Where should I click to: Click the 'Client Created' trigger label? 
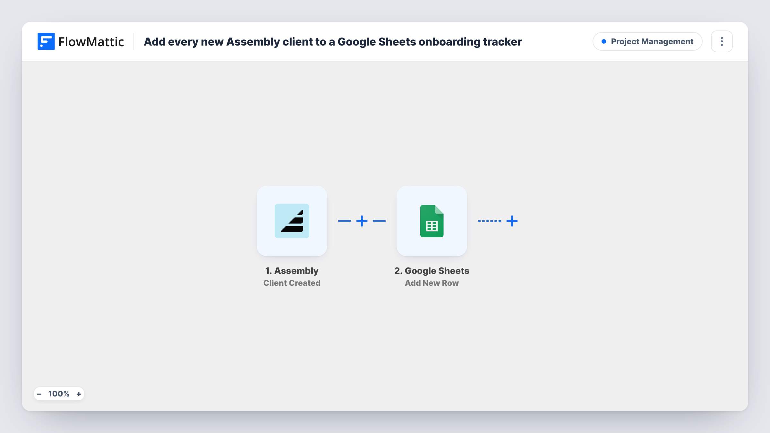[x=292, y=283]
